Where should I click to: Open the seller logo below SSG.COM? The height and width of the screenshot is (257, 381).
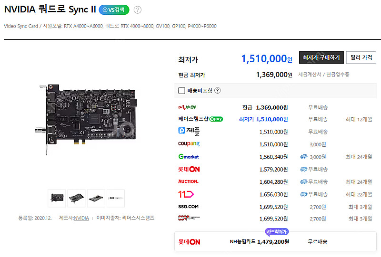tap(189, 218)
